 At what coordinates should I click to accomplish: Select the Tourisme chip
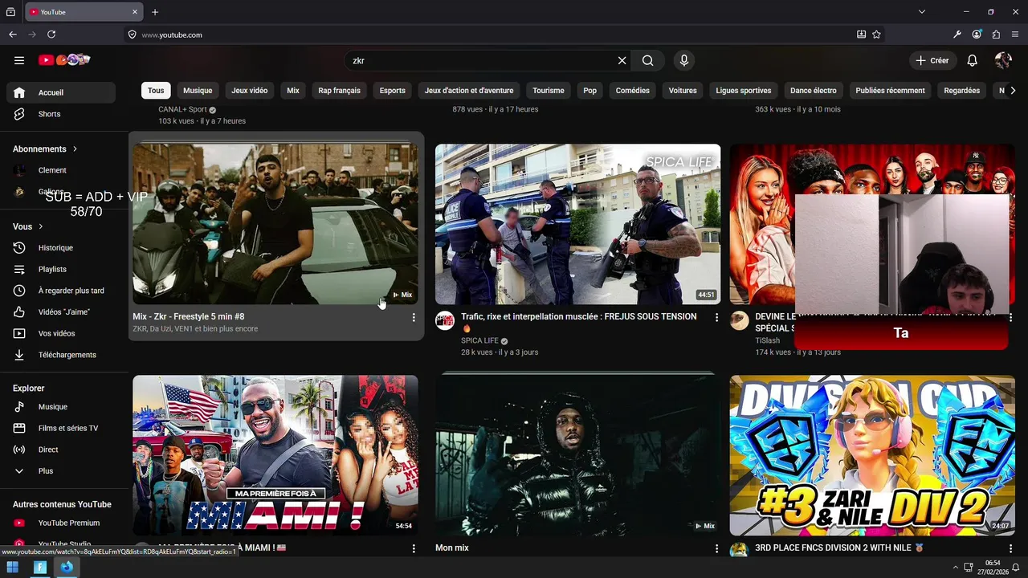(549, 91)
